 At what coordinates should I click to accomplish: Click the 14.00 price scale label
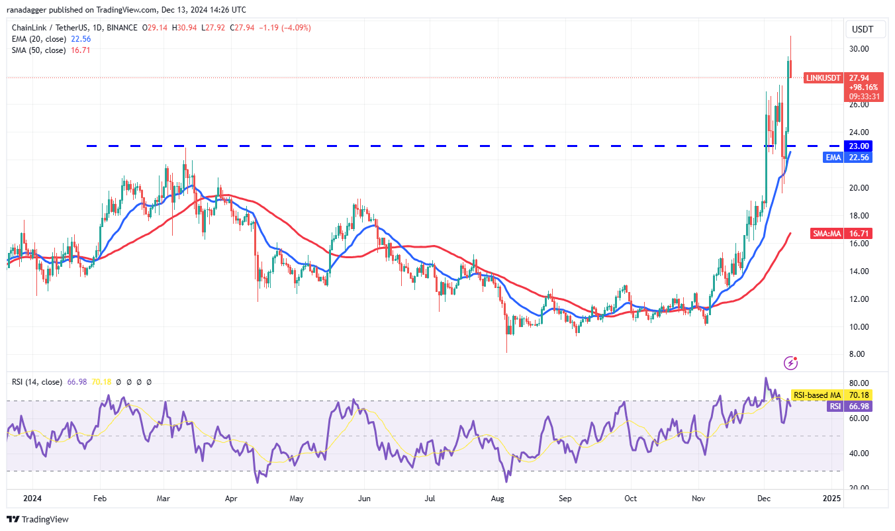[x=859, y=271]
